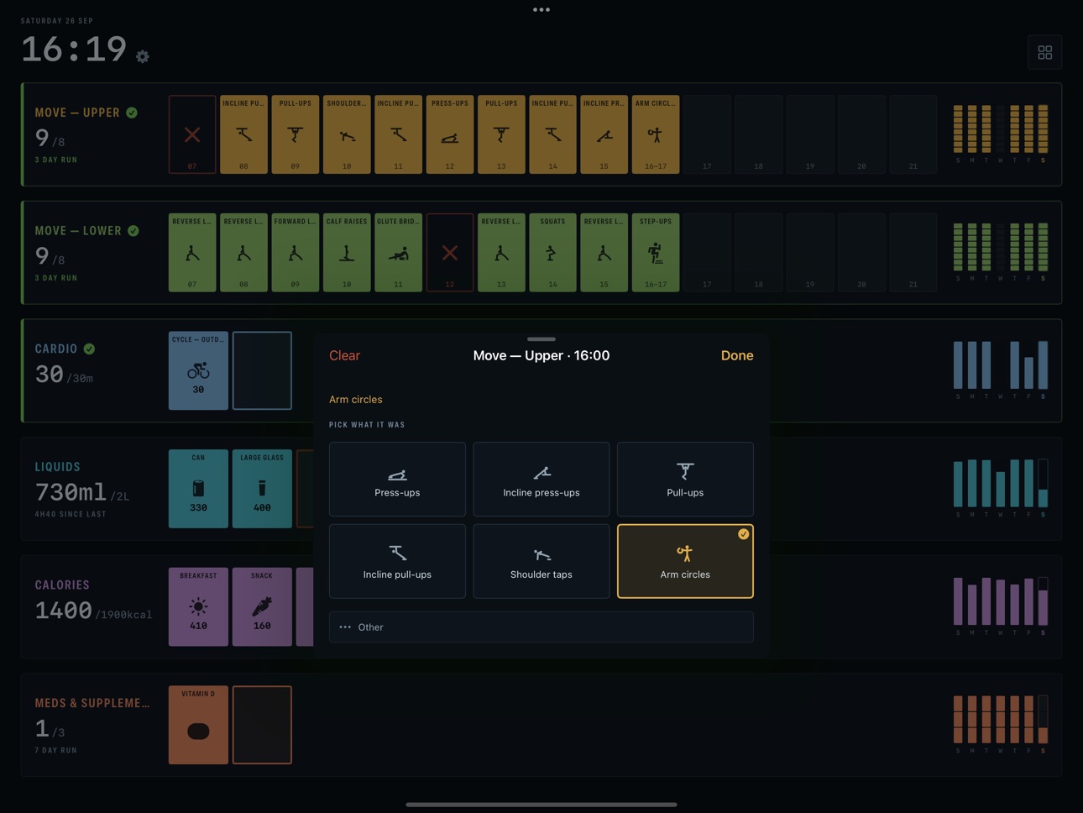Open the grid layout view button
The image size is (1083, 813).
coord(1044,52)
